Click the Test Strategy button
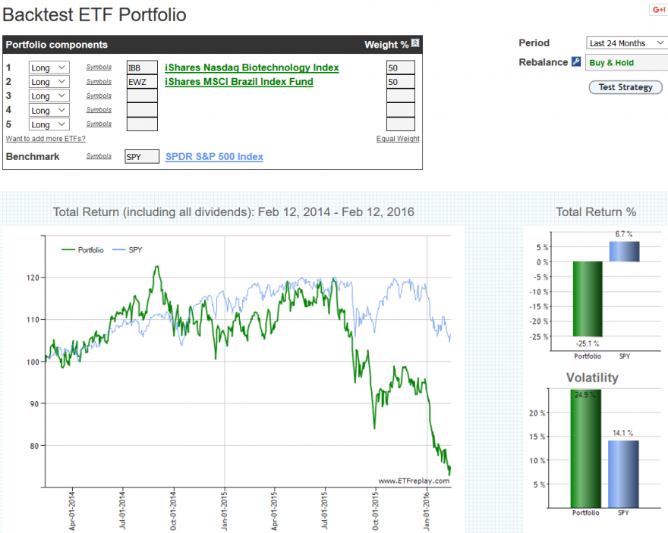 (x=625, y=87)
